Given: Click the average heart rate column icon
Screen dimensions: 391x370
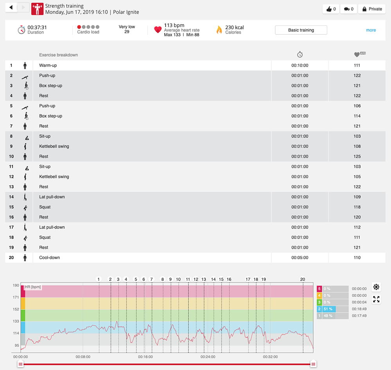Looking at the screenshot, I should [357, 55].
